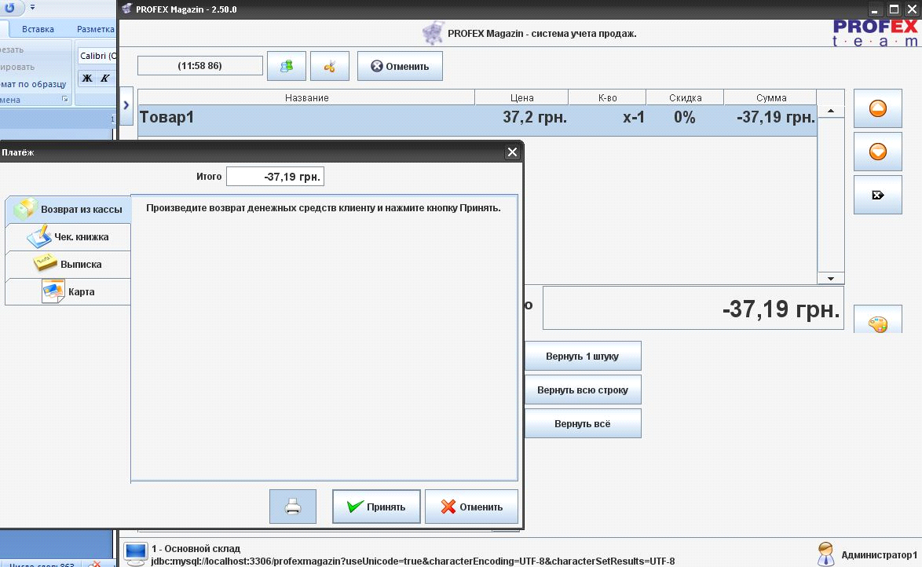Open the quick access toolbar dropdown arrow
This screenshot has width=922, height=567.
pos(32,8)
